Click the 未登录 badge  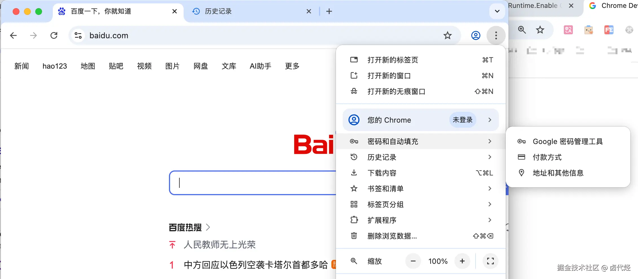tap(463, 120)
